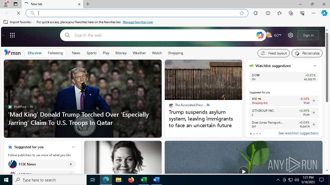Click the address bar input

pyautogui.click(x=137, y=13)
